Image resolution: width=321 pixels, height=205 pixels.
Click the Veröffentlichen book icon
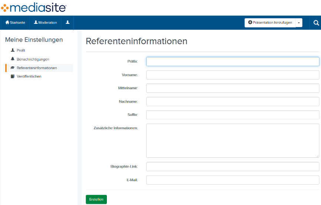coord(13,77)
